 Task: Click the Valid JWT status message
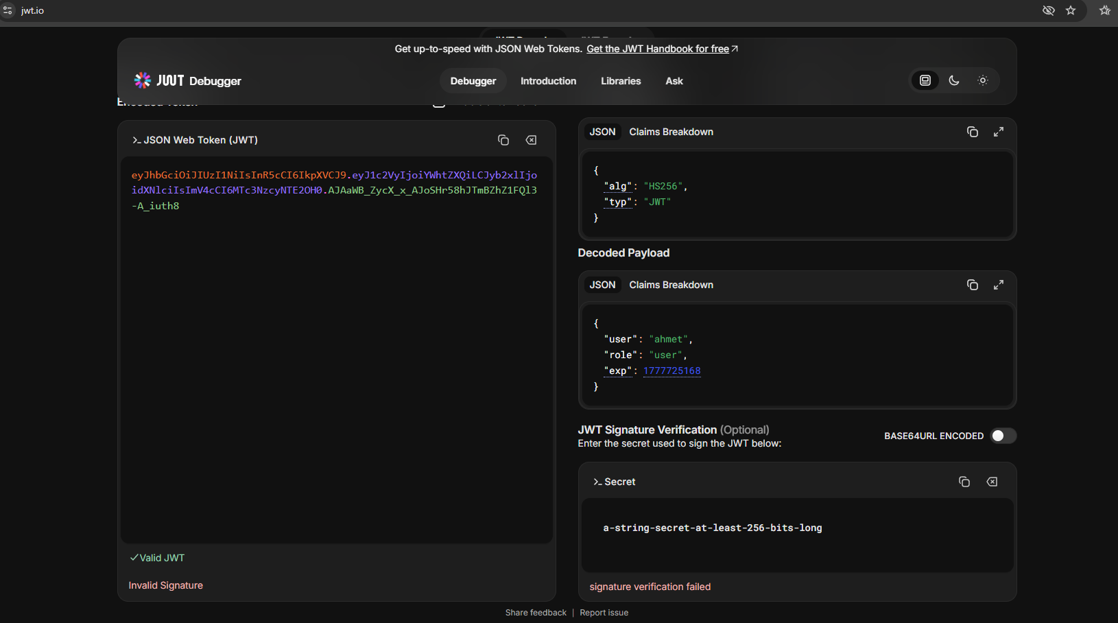(157, 558)
